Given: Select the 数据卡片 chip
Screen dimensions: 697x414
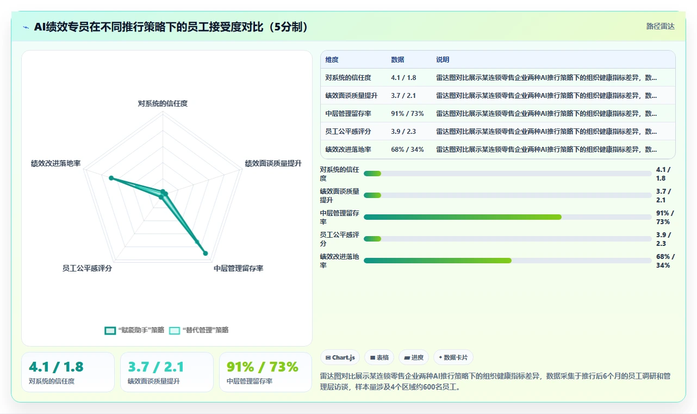Looking at the screenshot, I should click(x=453, y=357).
